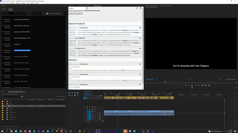Viewport: 238px width, 133px height.
Task: Open Spotify from the Windows taskbar
Action: click(x=34, y=131)
